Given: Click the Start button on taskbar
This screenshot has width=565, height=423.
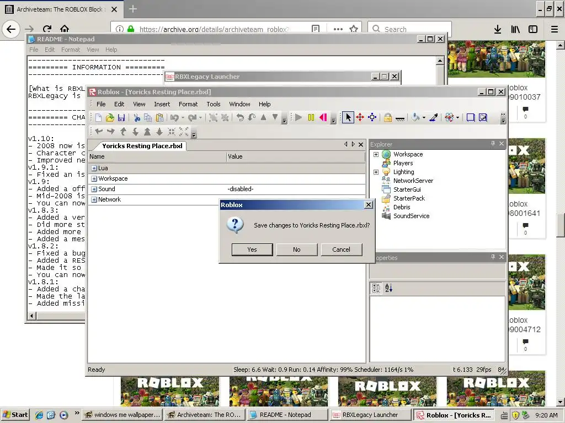Looking at the screenshot, I should (15, 415).
